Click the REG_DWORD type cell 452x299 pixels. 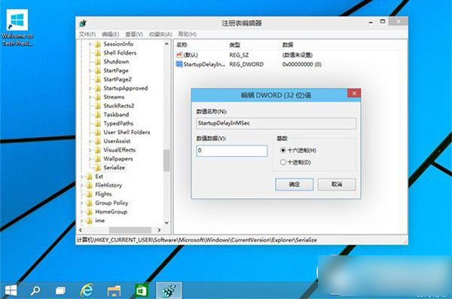pyautogui.click(x=246, y=64)
